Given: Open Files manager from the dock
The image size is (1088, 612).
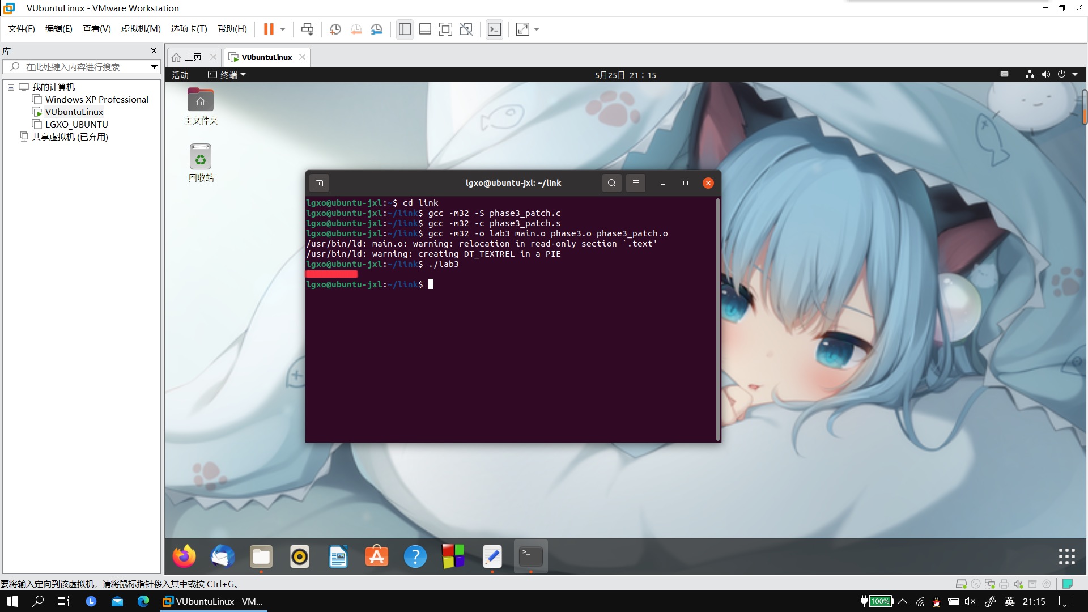Looking at the screenshot, I should pyautogui.click(x=261, y=556).
